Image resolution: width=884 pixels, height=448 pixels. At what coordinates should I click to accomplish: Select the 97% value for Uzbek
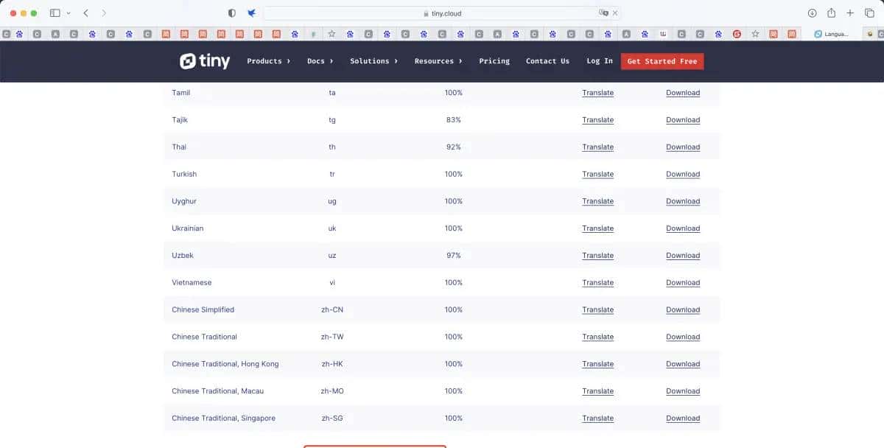coord(454,256)
